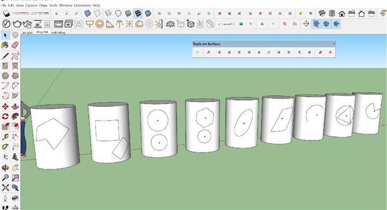
Task: Switch to Wireframe style
Action: (x=108, y=13)
